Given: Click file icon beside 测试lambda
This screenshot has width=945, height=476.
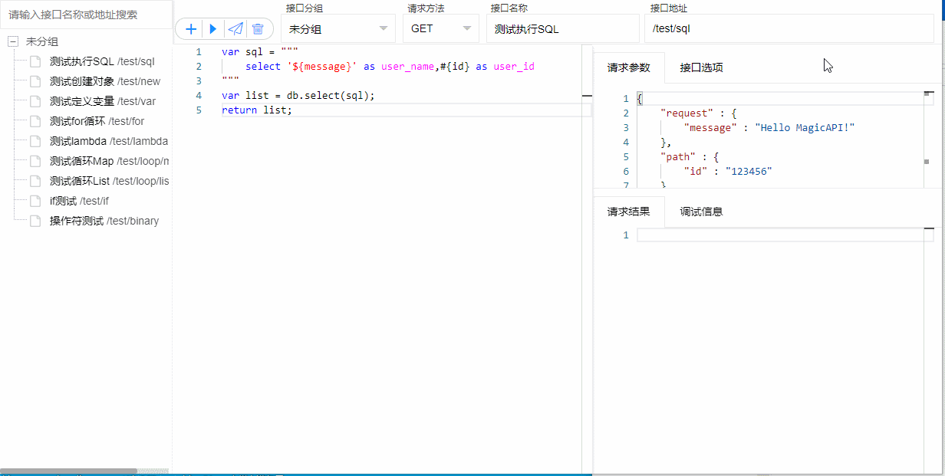Looking at the screenshot, I should click(x=35, y=141).
